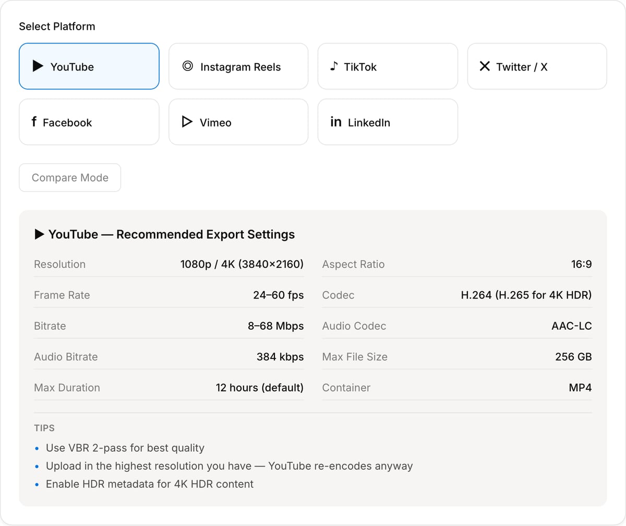Click the Bitrate label
Image resolution: width=626 pixels, height=526 pixels.
50,326
